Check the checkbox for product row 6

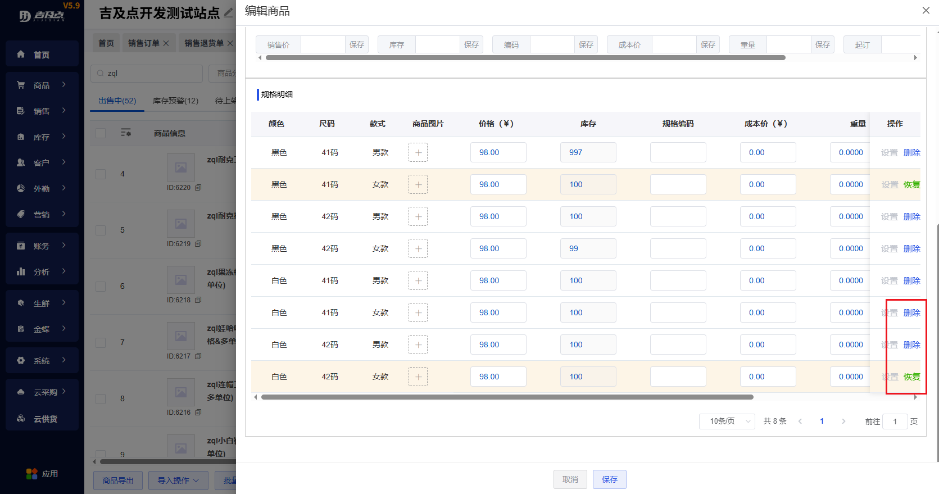coord(101,287)
